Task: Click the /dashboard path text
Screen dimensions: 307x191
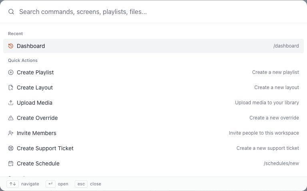Action: point(286,46)
